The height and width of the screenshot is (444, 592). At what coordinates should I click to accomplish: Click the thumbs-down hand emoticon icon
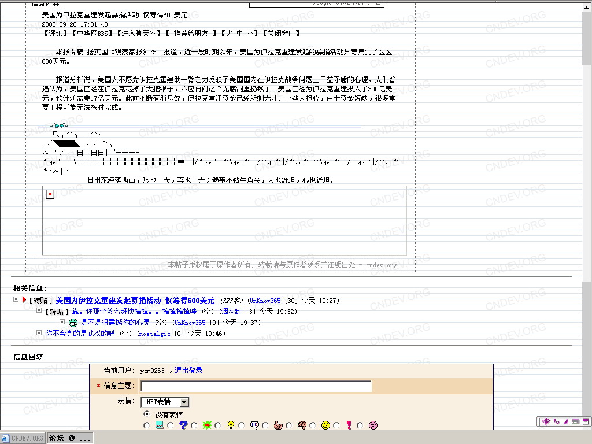pos(302,425)
